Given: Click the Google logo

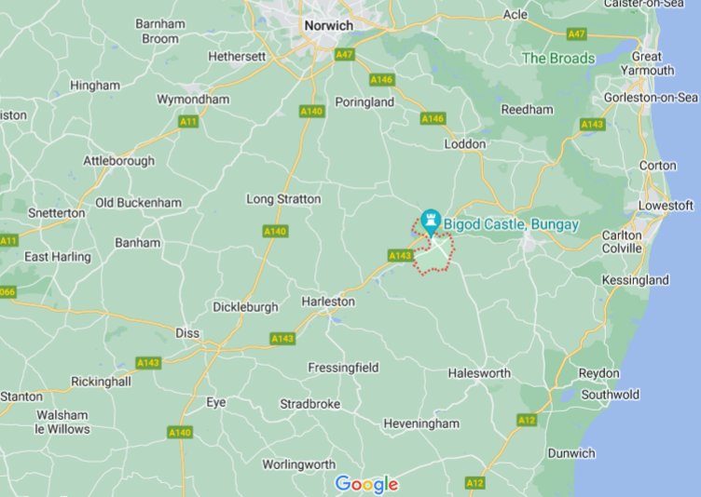Looking at the screenshot, I should (366, 485).
